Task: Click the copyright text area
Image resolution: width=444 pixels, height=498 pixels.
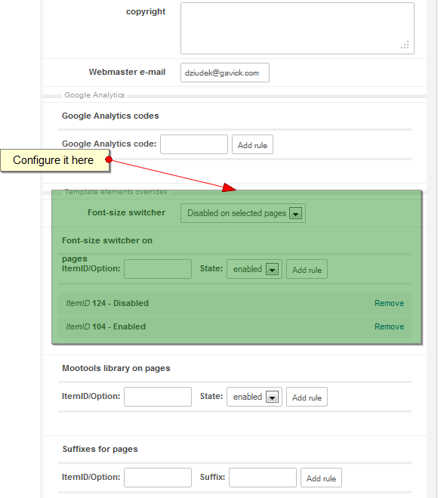Action: [297, 28]
